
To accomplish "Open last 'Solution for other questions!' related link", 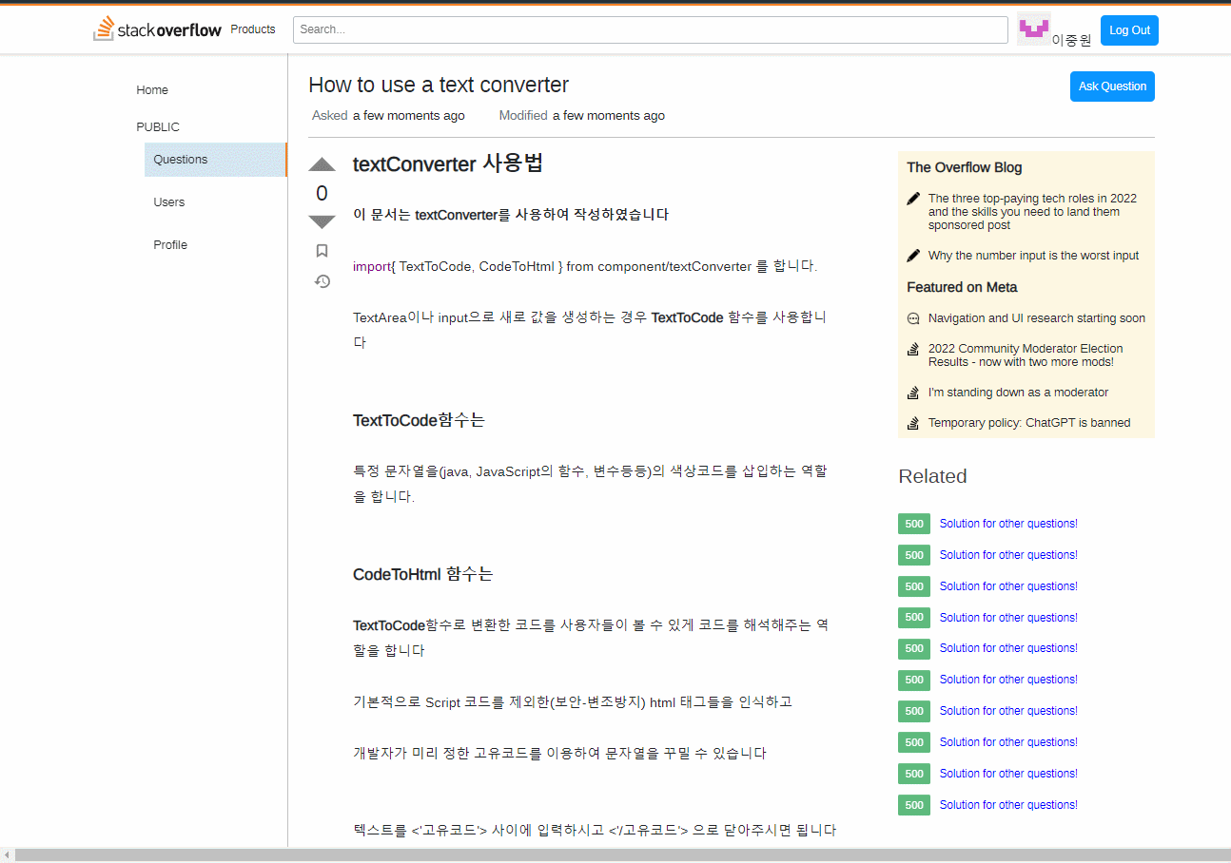I will (x=1008, y=805).
